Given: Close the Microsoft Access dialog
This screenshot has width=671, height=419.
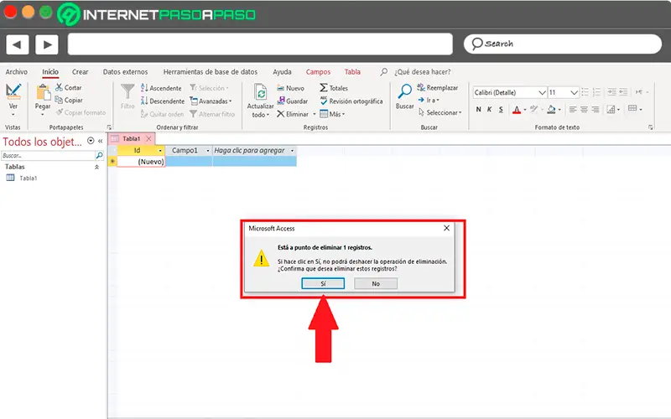Looking at the screenshot, I should pyautogui.click(x=446, y=228).
